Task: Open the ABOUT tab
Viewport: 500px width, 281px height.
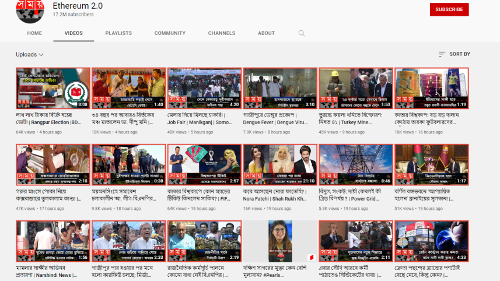Action: [266, 33]
